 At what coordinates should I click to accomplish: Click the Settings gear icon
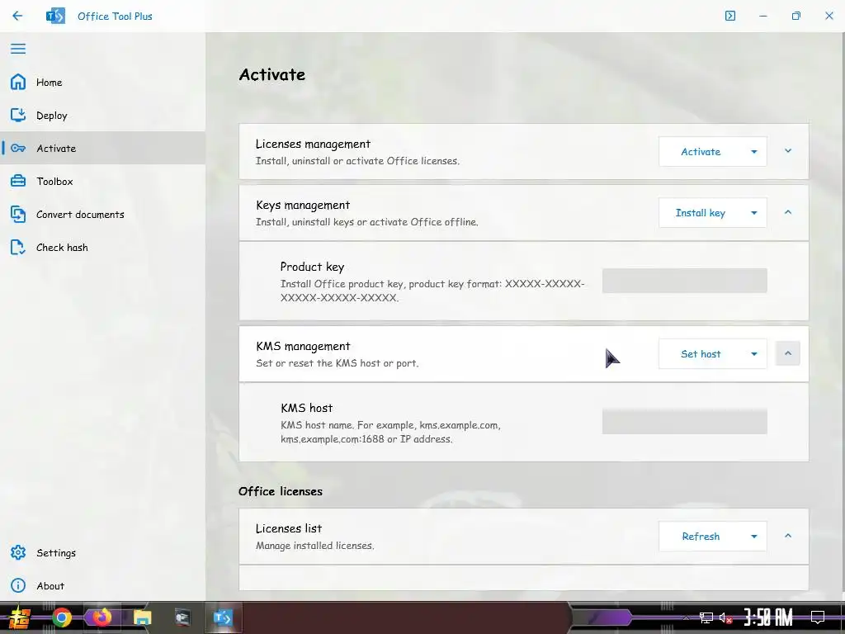coord(18,552)
